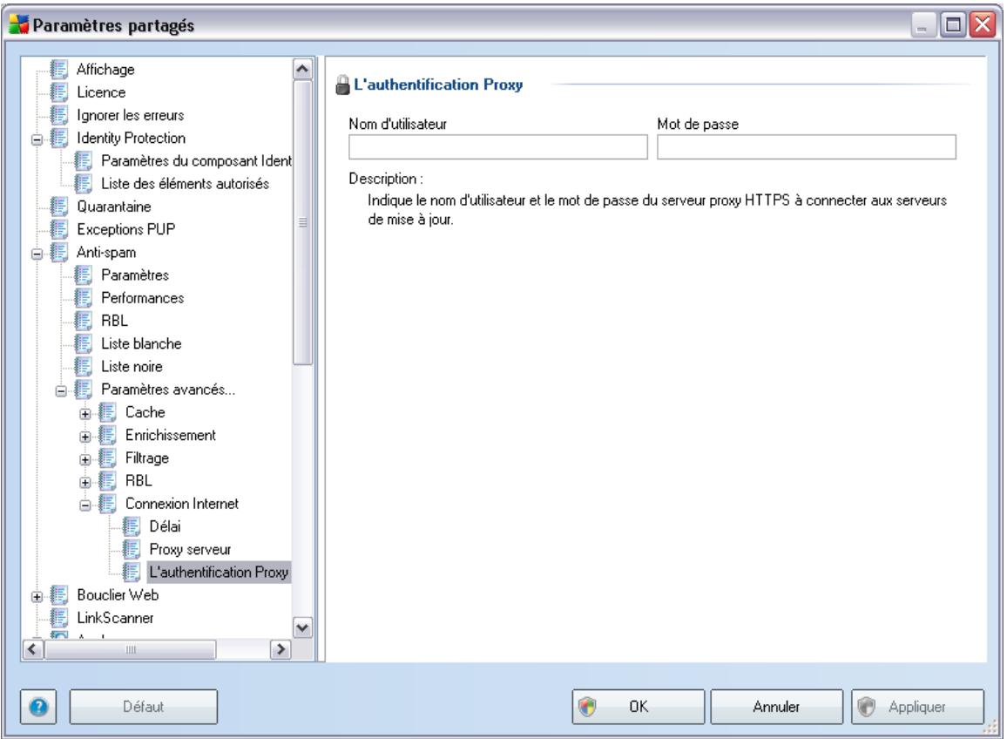This screenshot has width=1007, height=739.
Task: Click the icon next to Liste blanche
Action: (x=83, y=344)
